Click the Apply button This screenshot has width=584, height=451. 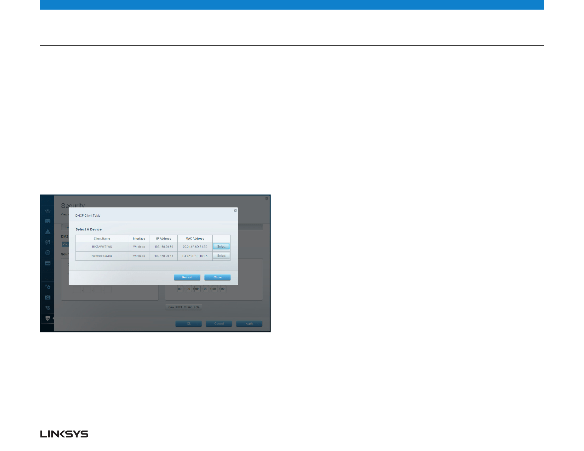pyautogui.click(x=249, y=324)
